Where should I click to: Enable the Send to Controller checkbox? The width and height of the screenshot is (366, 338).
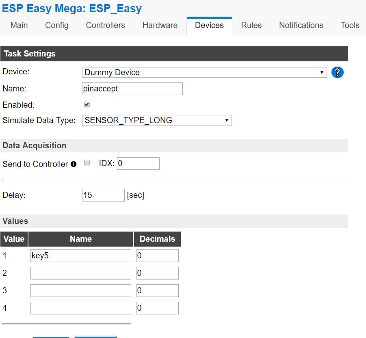[x=87, y=162]
